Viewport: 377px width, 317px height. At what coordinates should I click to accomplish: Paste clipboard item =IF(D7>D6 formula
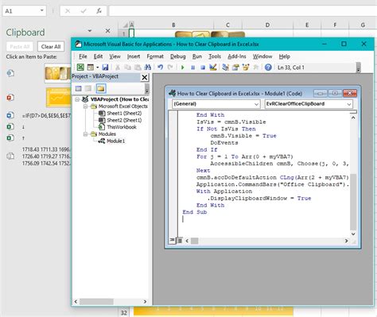[38, 116]
